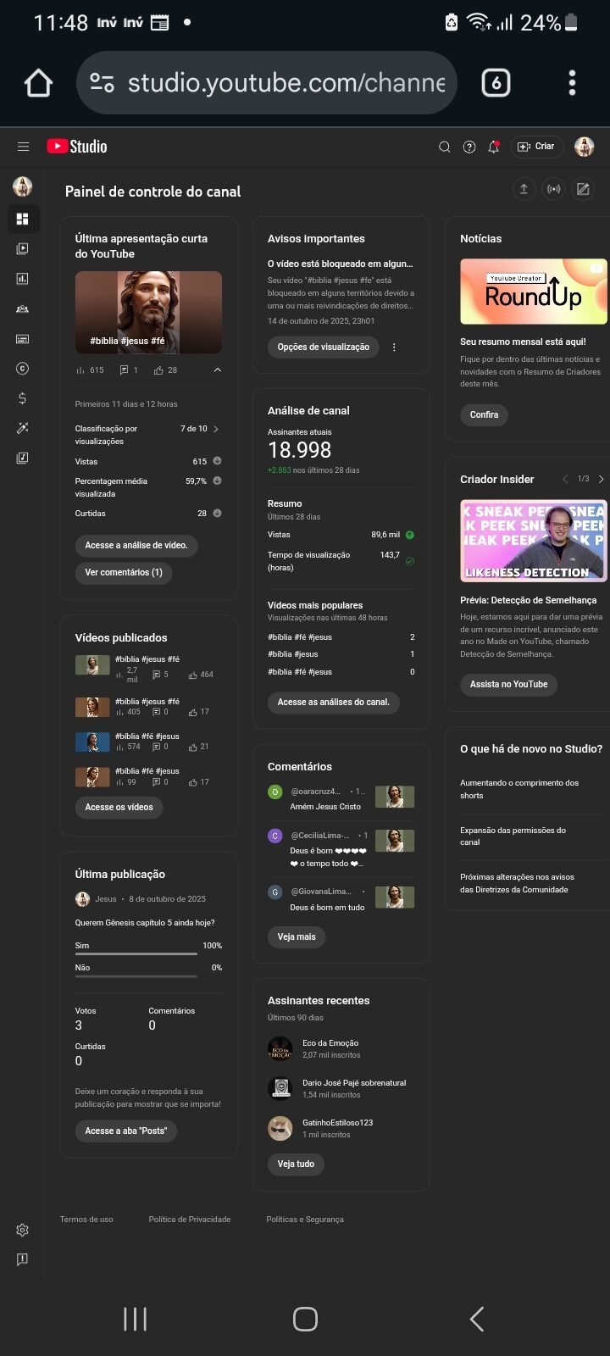Open Expansão das permissões do canal
The image size is (610, 1356).
[x=513, y=836]
